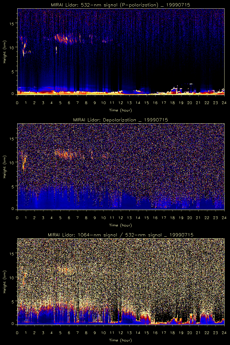Screen dimensions: 230x345
Task: Click "Height (km)" axis label of the Depolarization plot
Action: 5,167
